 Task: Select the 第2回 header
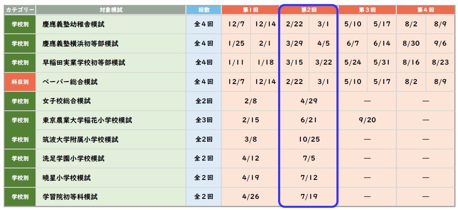pos(309,9)
